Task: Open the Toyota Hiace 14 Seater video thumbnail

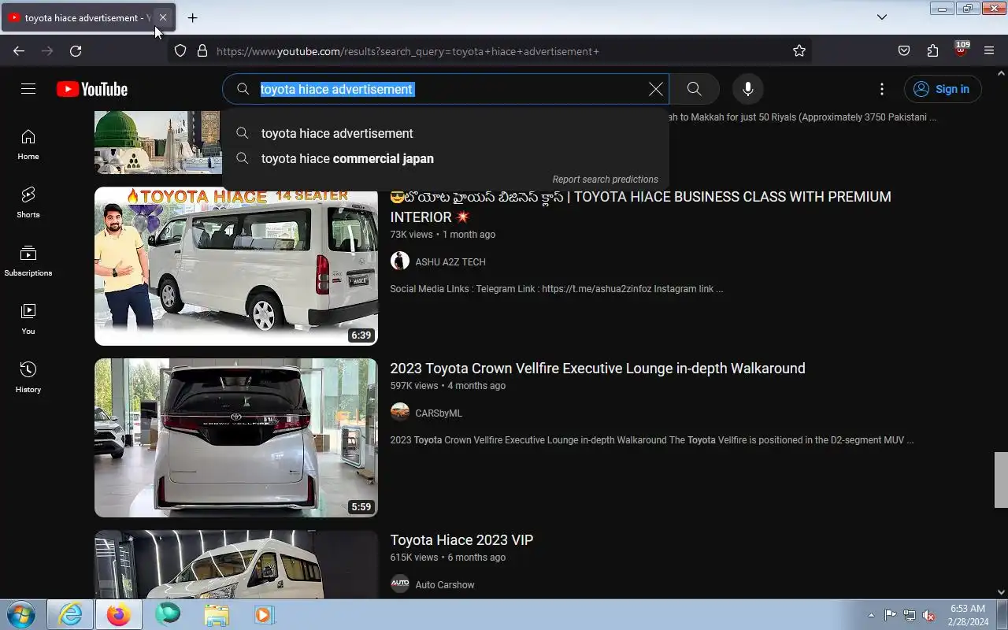Action: [236, 266]
